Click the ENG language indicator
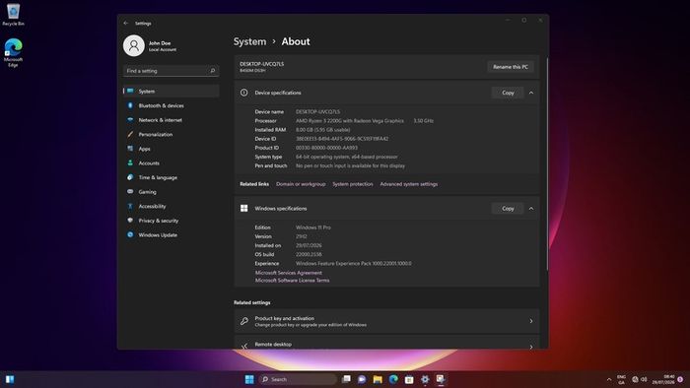 (x=621, y=380)
